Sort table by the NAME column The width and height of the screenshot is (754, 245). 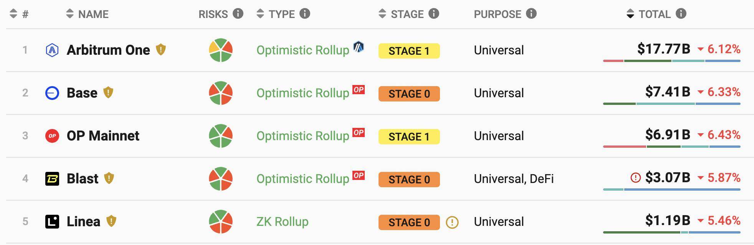tap(87, 14)
